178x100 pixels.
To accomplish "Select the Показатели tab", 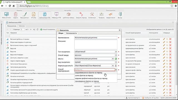I will [12, 26].
